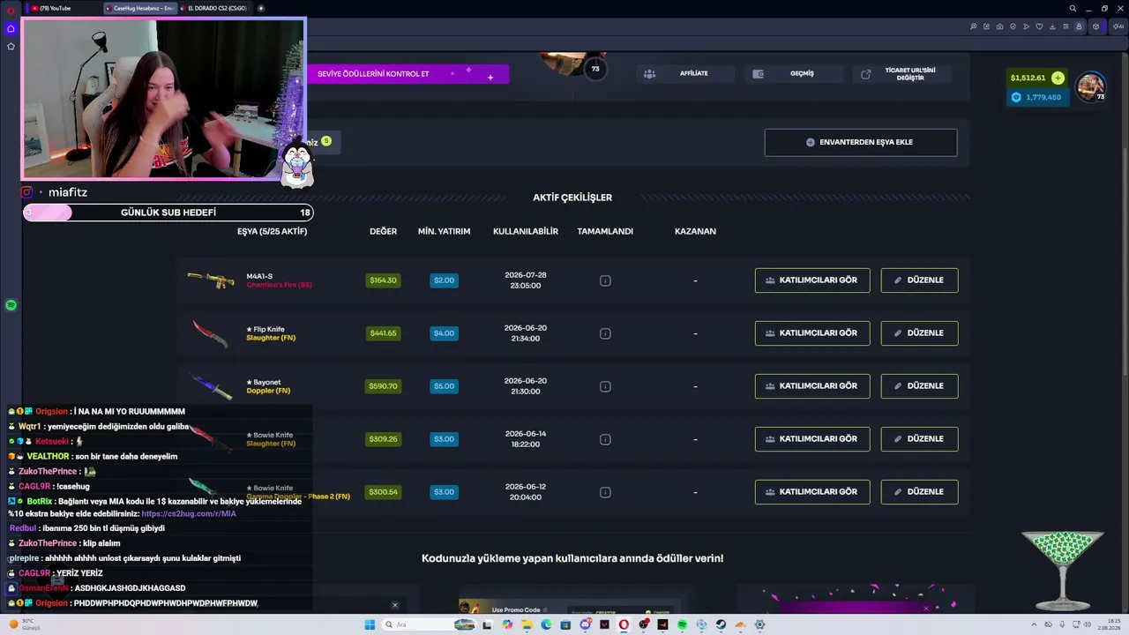Open a new browser tab
This screenshot has height=635, width=1129.
pos(260,8)
